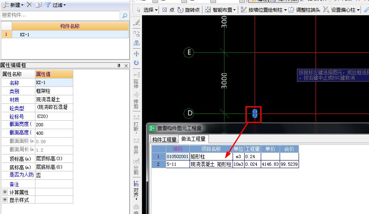Click in the 搜索构件 search field
This screenshot has width=369, height=214.
click(60, 15)
